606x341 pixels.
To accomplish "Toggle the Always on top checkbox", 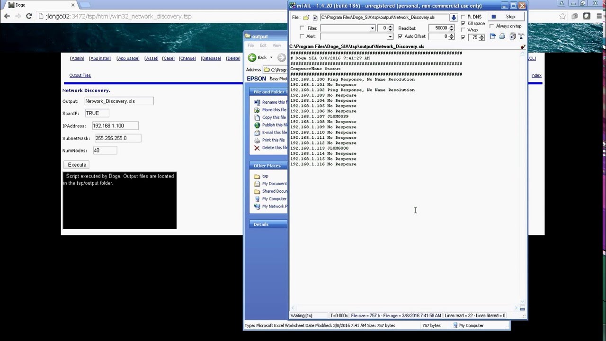I will [x=492, y=26].
